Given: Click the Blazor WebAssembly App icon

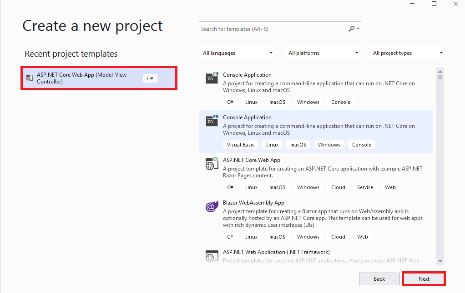Looking at the screenshot, I should 212,206.
